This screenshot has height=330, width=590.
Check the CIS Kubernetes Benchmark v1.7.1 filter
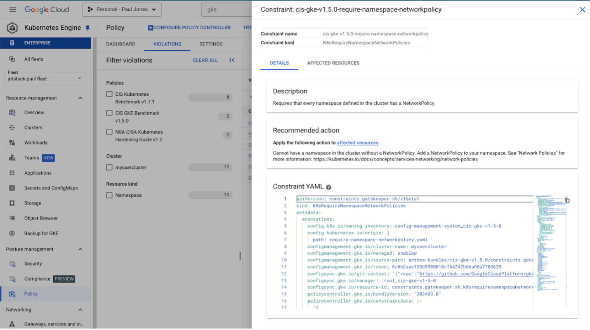(109, 94)
